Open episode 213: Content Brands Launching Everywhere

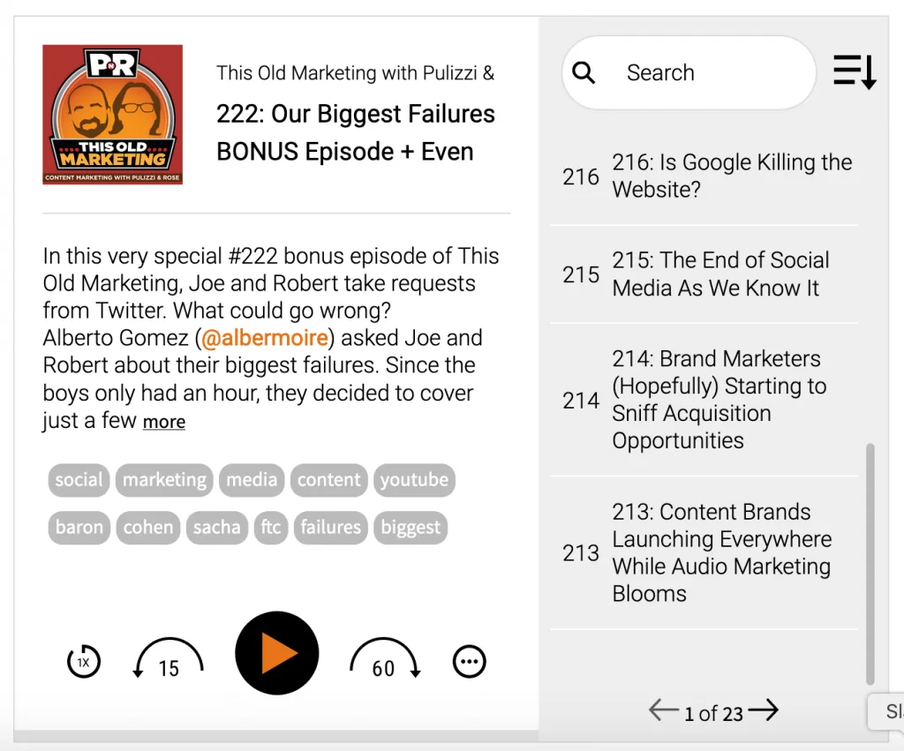(x=721, y=552)
